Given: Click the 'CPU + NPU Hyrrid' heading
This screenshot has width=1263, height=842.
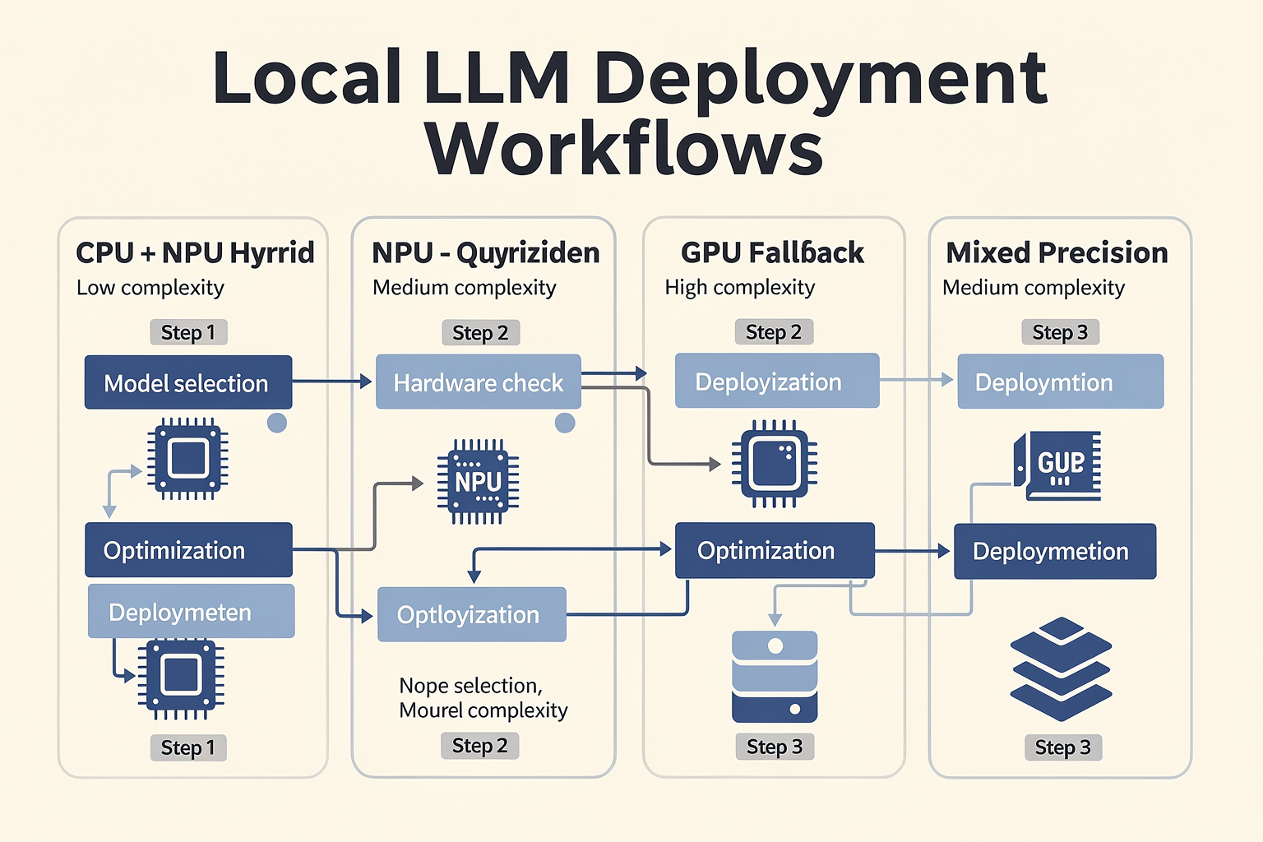Looking at the screenshot, I should tap(195, 252).
